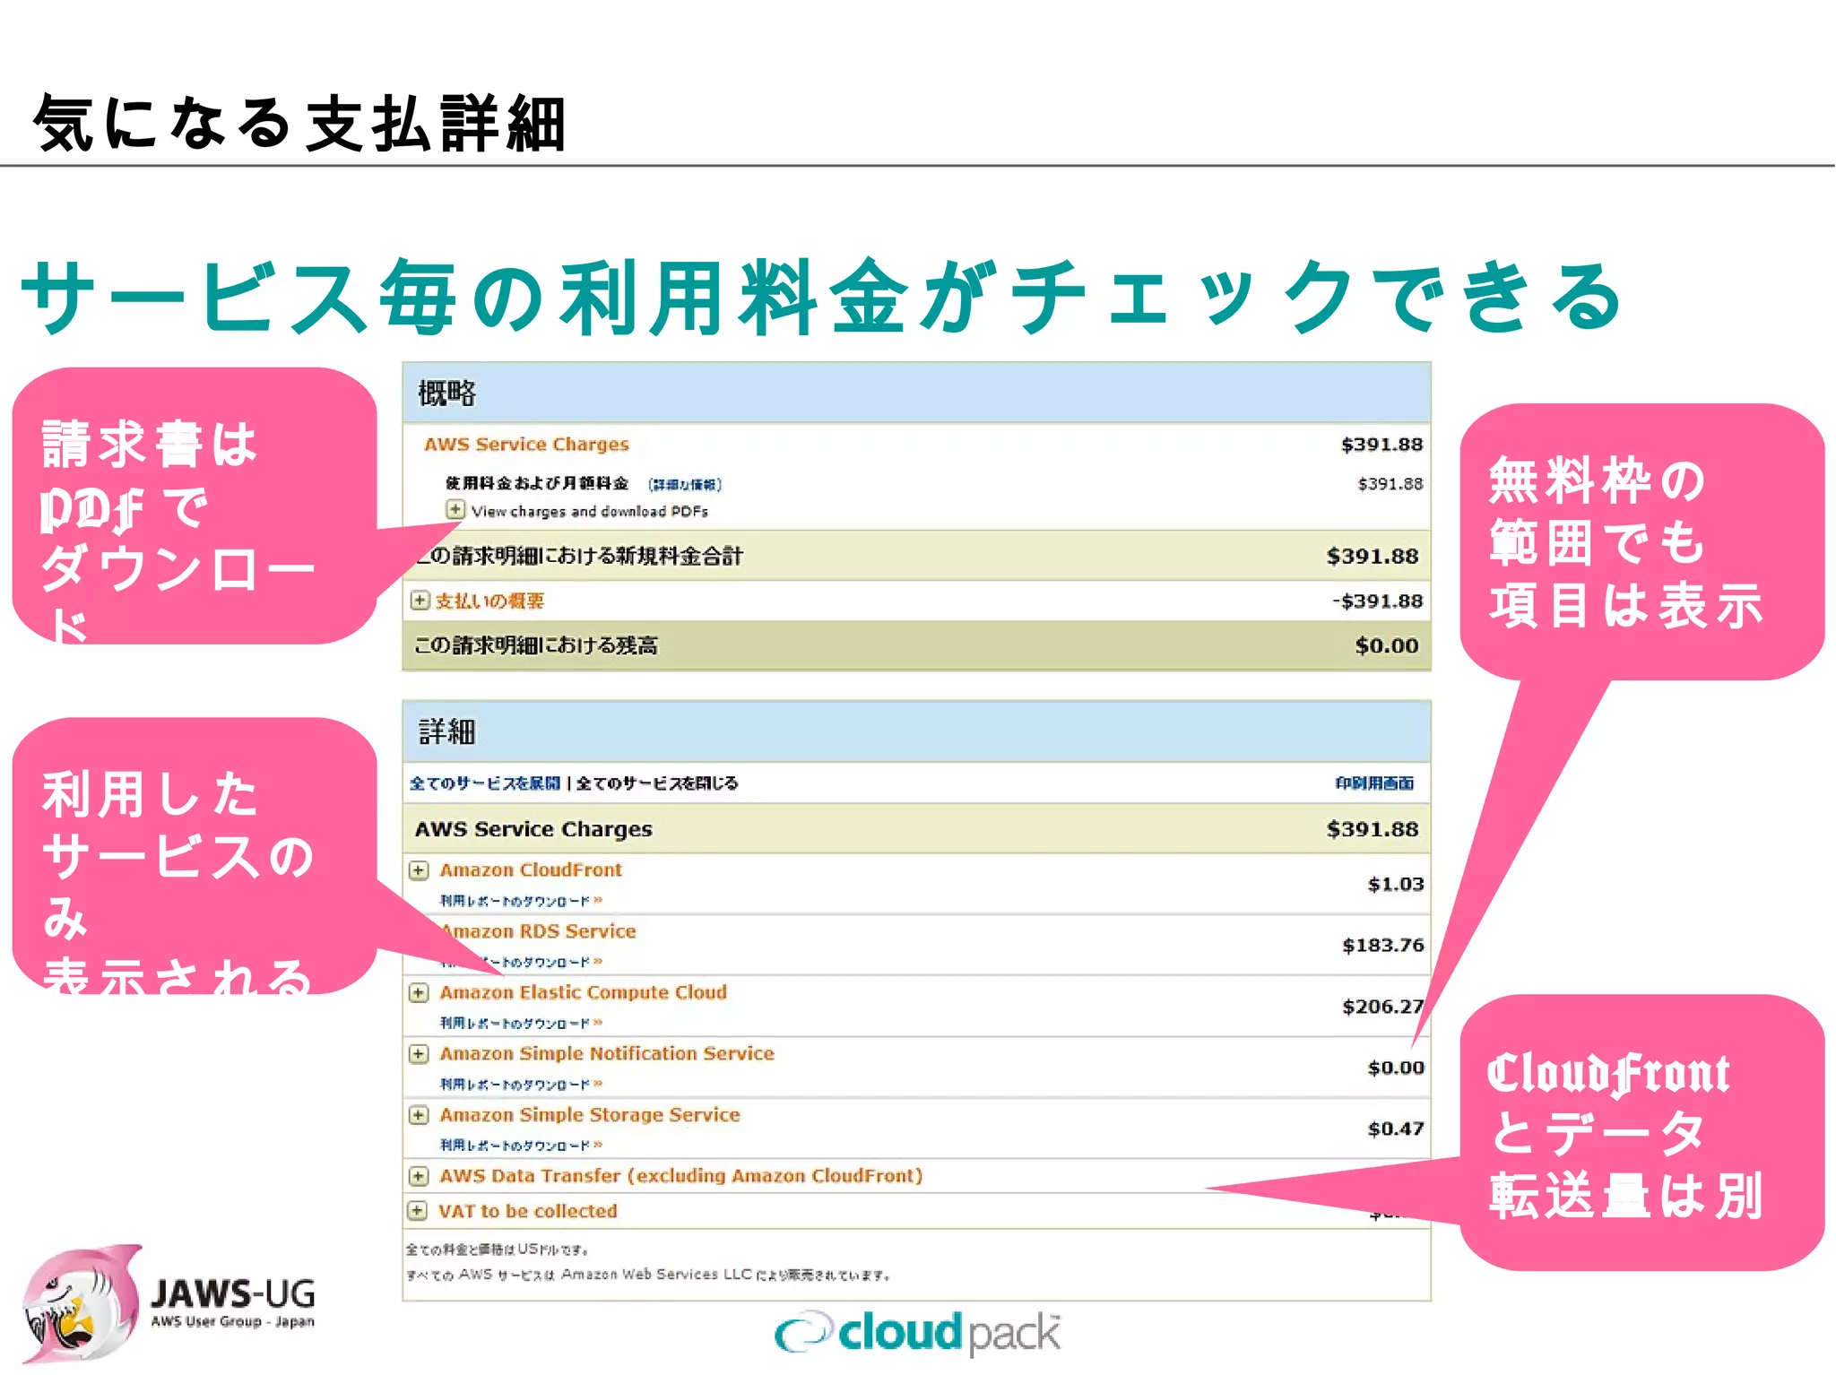Viewport: 1836px width, 1375px height.
Task: Click the 概略 section header
Action: click(x=916, y=393)
